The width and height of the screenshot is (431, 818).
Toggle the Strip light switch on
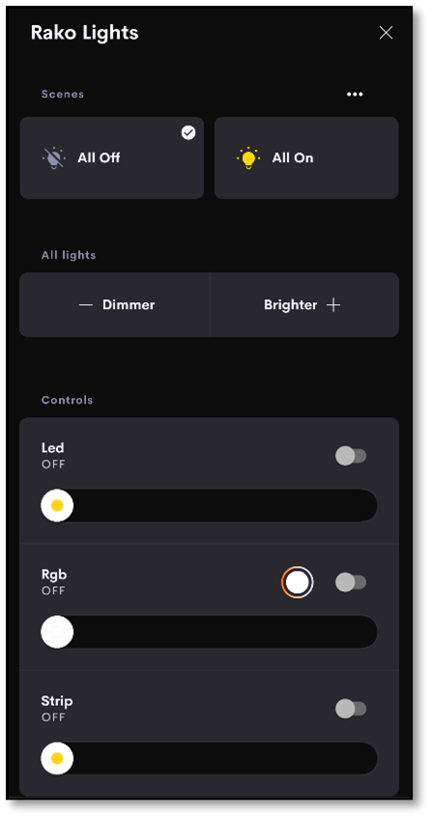tap(351, 709)
